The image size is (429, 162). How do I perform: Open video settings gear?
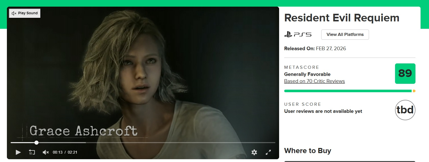tap(254, 152)
